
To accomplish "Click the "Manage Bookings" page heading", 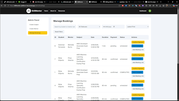I will pos(63,21).
